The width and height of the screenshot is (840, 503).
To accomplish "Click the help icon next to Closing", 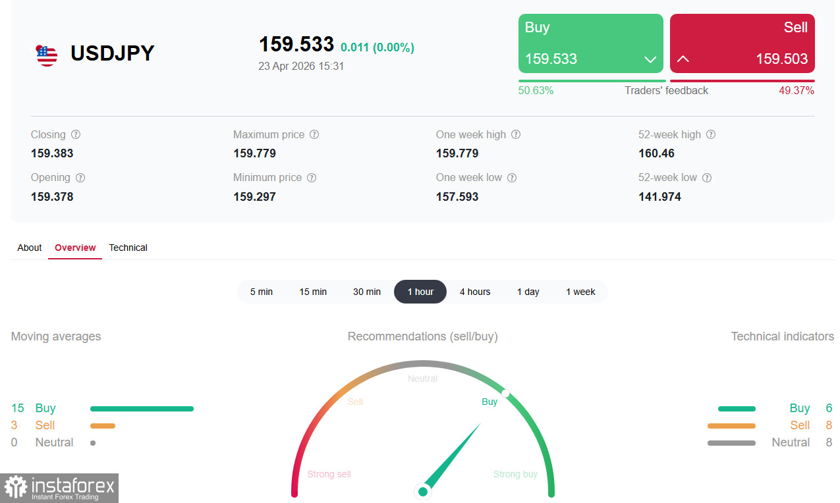I will pos(76,134).
